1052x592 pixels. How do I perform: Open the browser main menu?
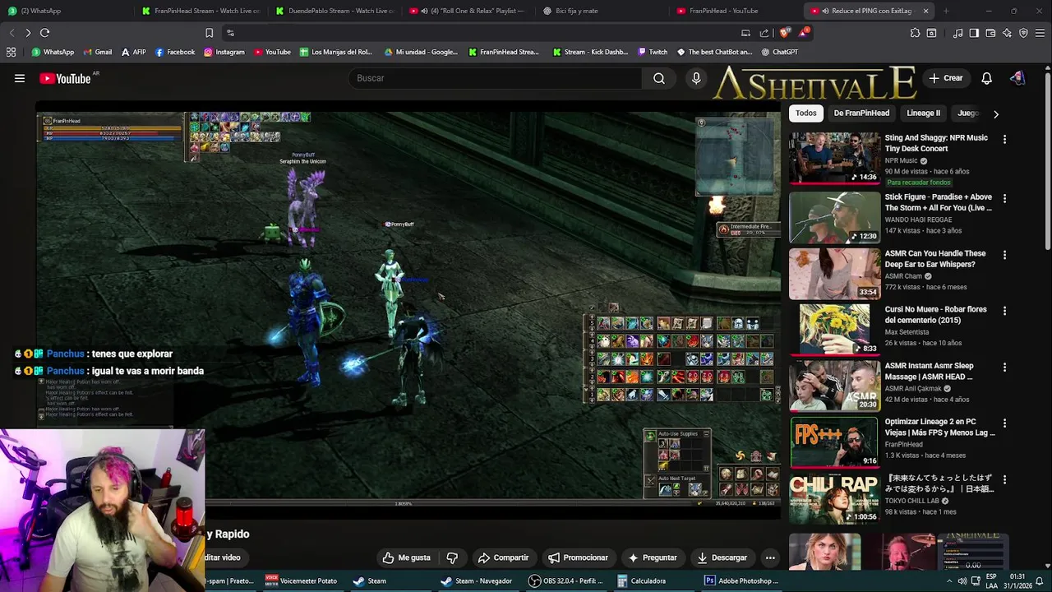1040,33
